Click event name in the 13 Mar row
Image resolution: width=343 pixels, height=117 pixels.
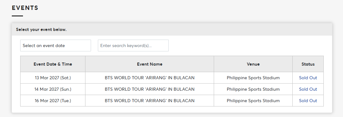click(150, 78)
